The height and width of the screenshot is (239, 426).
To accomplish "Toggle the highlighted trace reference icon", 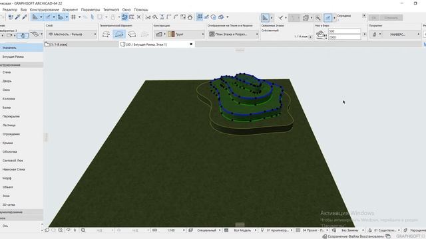I will click(124, 17).
